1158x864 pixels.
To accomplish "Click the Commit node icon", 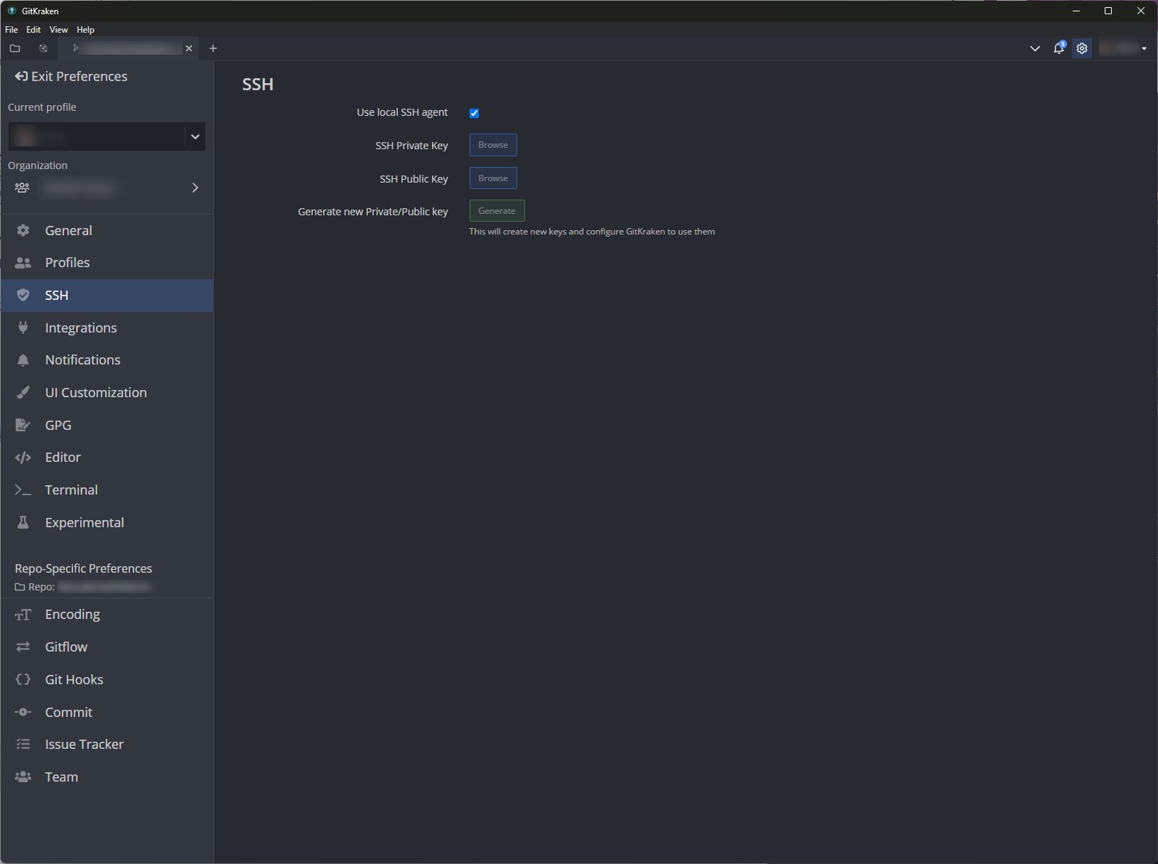I will click(23, 712).
